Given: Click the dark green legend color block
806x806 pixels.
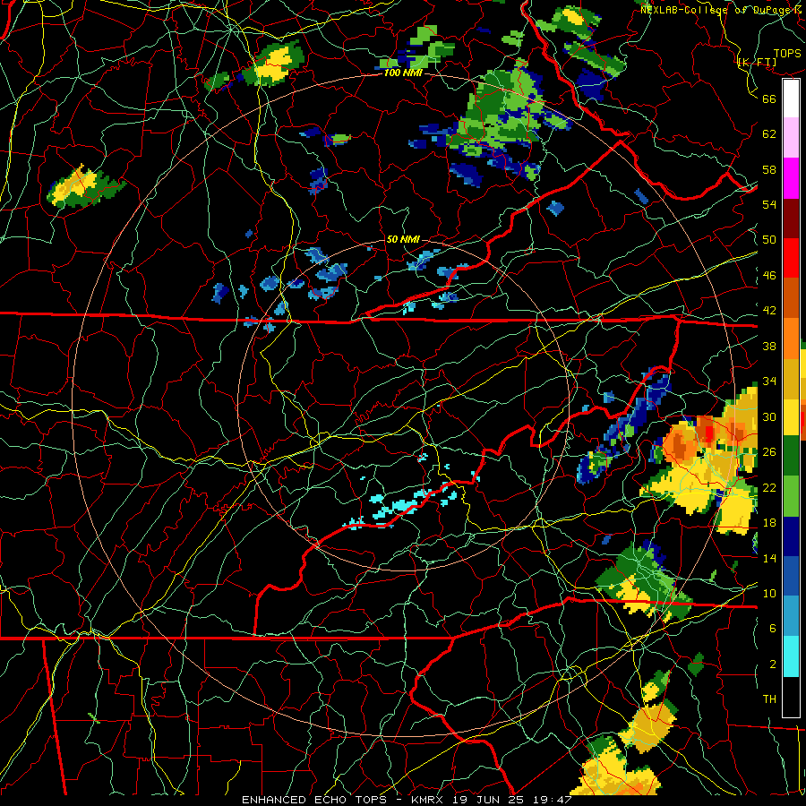Looking at the screenshot, I should click(791, 456).
